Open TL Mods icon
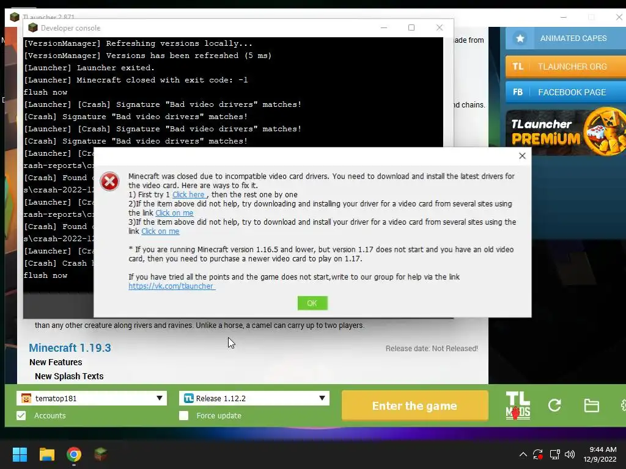 point(518,405)
